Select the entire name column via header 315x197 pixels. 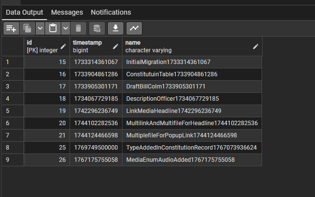coord(186,46)
